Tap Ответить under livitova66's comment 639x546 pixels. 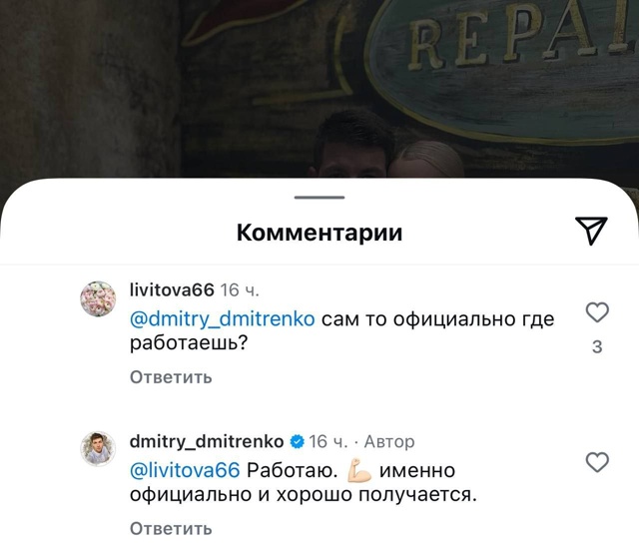coord(171,377)
